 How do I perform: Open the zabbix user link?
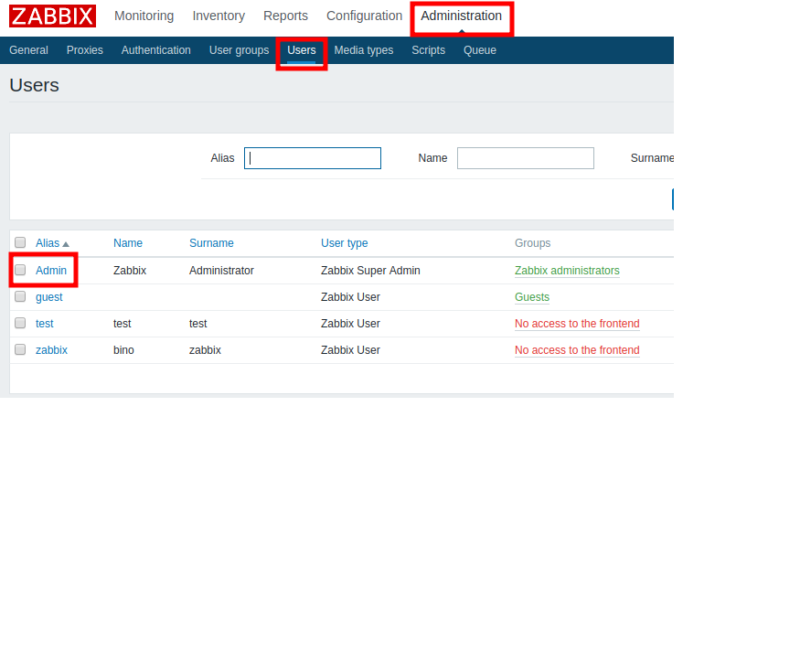coord(52,350)
